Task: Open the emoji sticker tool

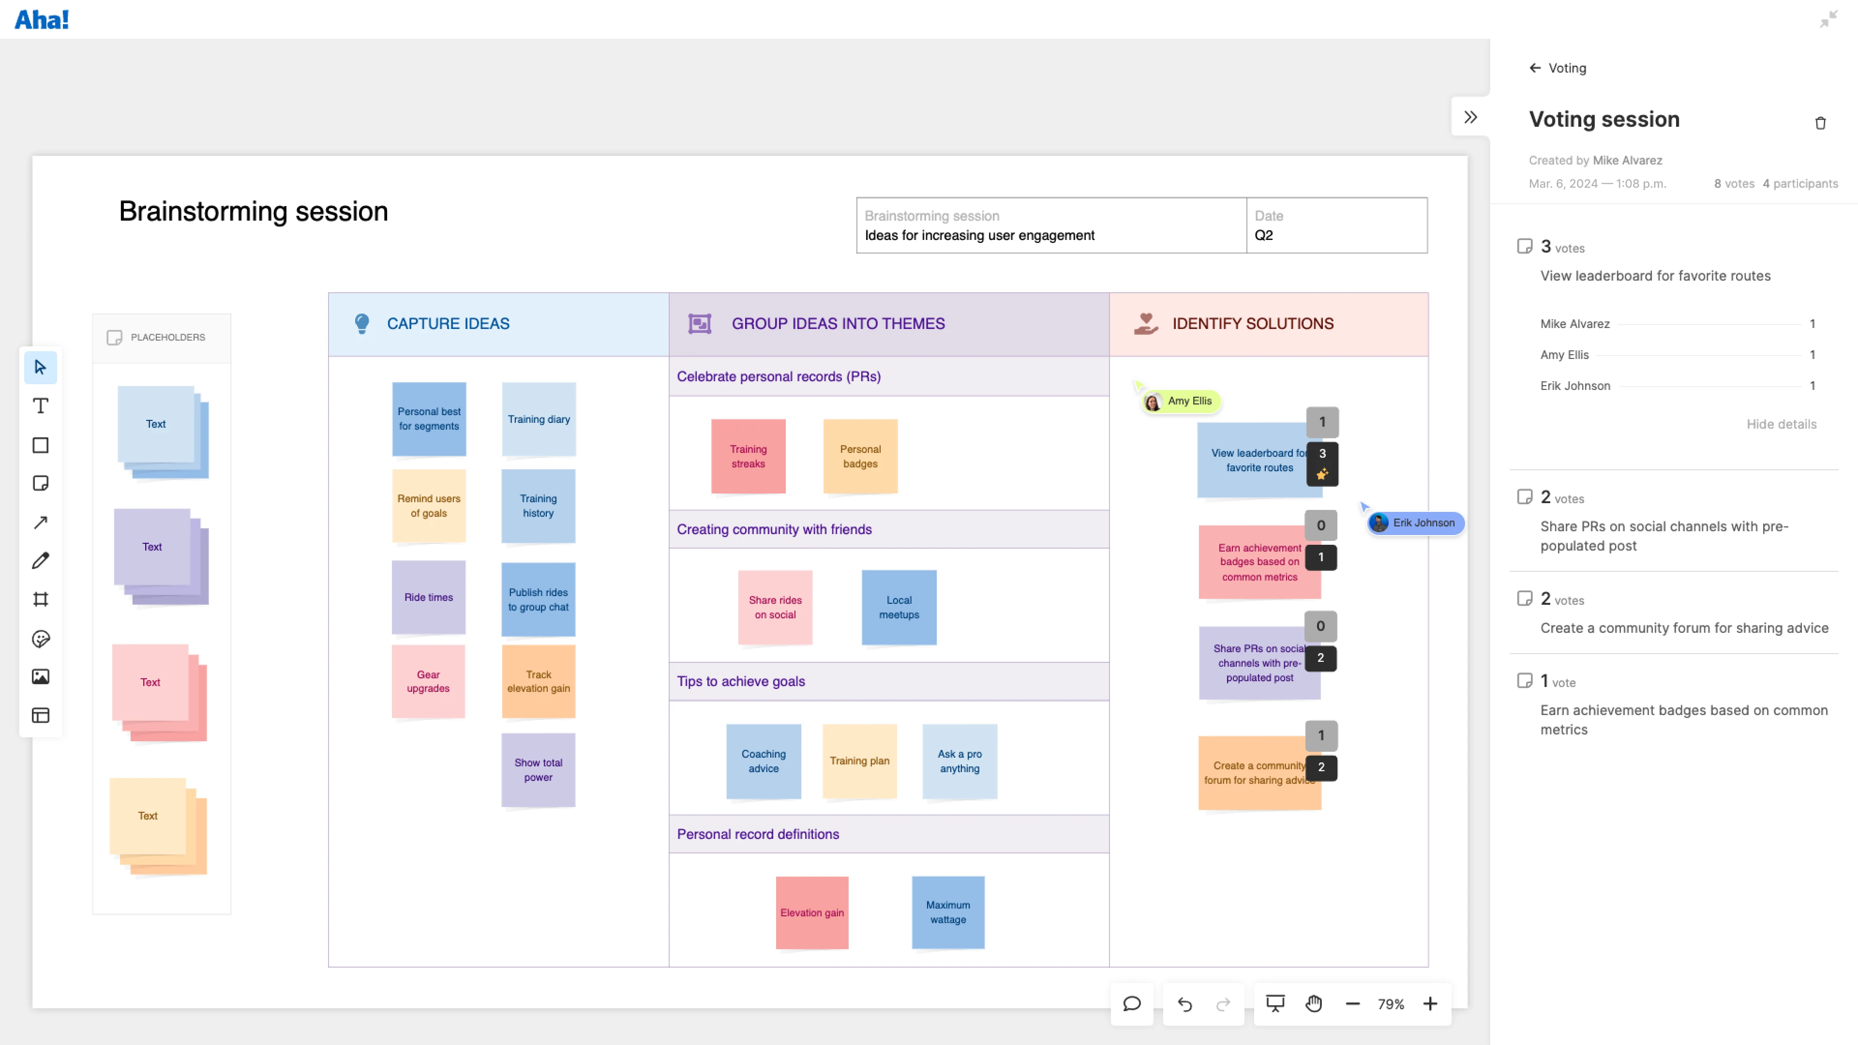Action: tap(40, 638)
